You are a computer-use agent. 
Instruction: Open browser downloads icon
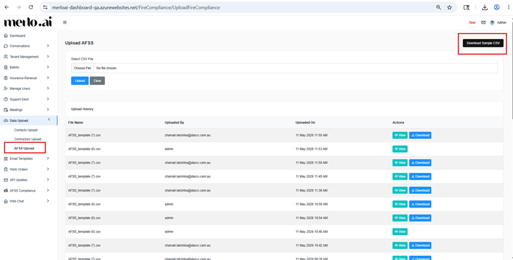point(485,7)
